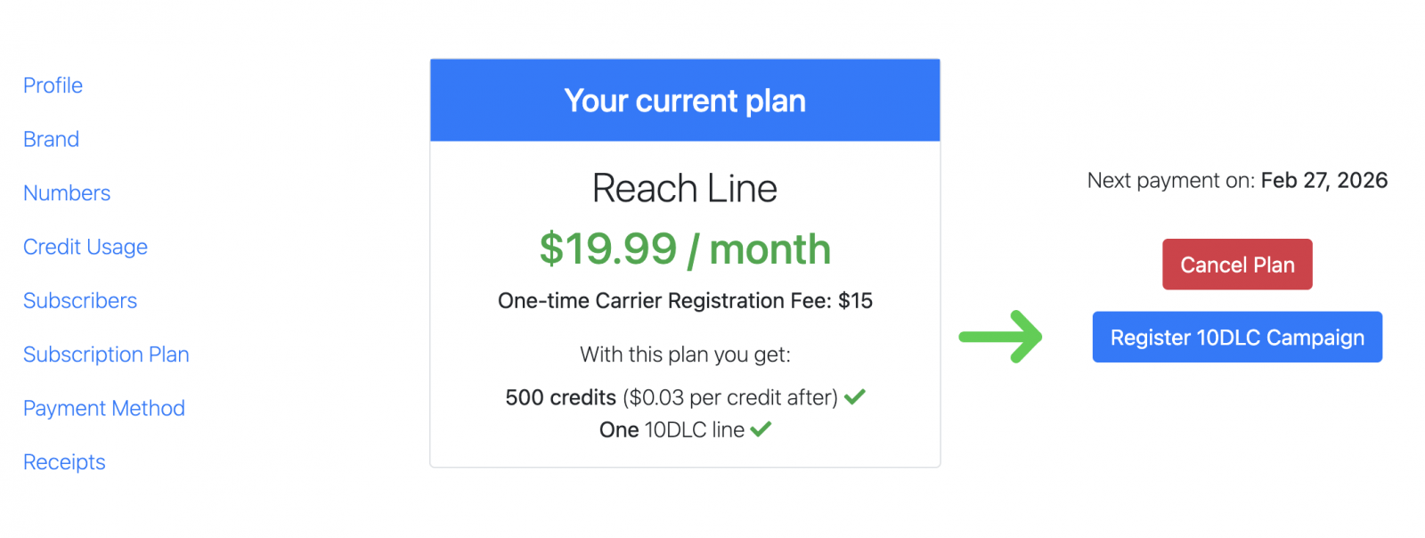This screenshot has width=1425, height=538.
Task: Click the blue 'Your current plan' header
Action: pyautogui.click(x=685, y=101)
